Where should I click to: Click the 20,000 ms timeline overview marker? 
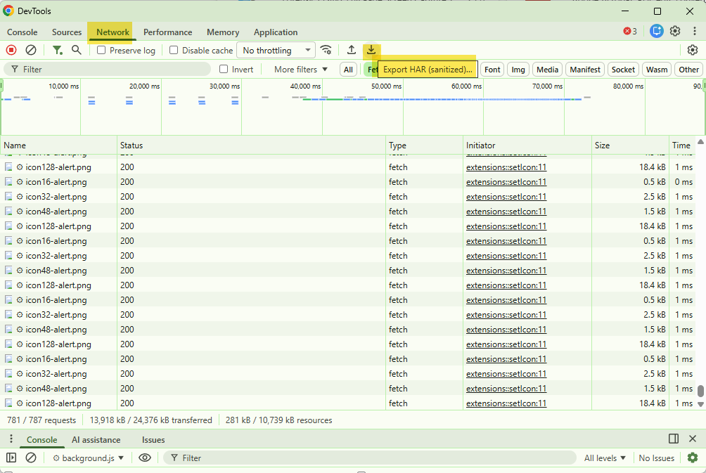(144, 86)
